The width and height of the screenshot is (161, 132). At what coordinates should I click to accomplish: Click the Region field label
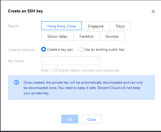(x=13, y=26)
